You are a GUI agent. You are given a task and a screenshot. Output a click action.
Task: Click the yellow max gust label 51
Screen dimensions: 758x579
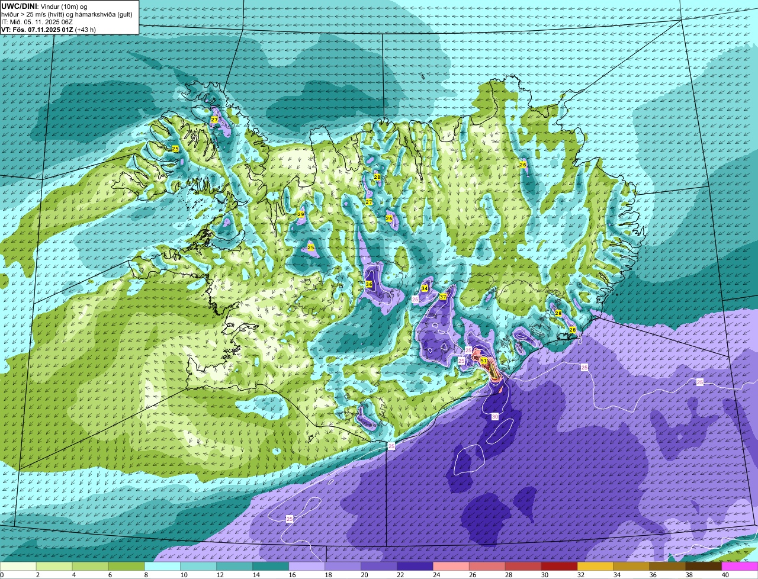coord(484,361)
